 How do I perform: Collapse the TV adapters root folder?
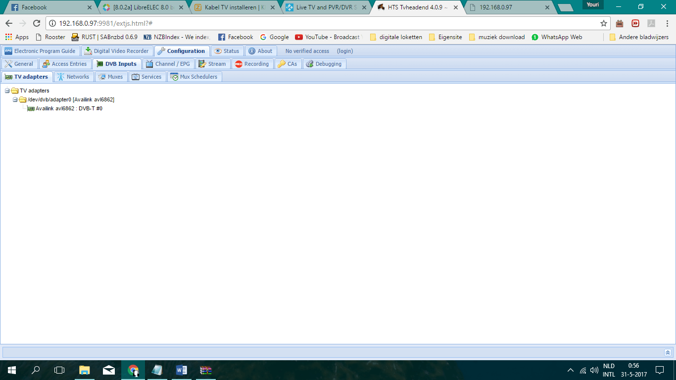tap(7, 91)
